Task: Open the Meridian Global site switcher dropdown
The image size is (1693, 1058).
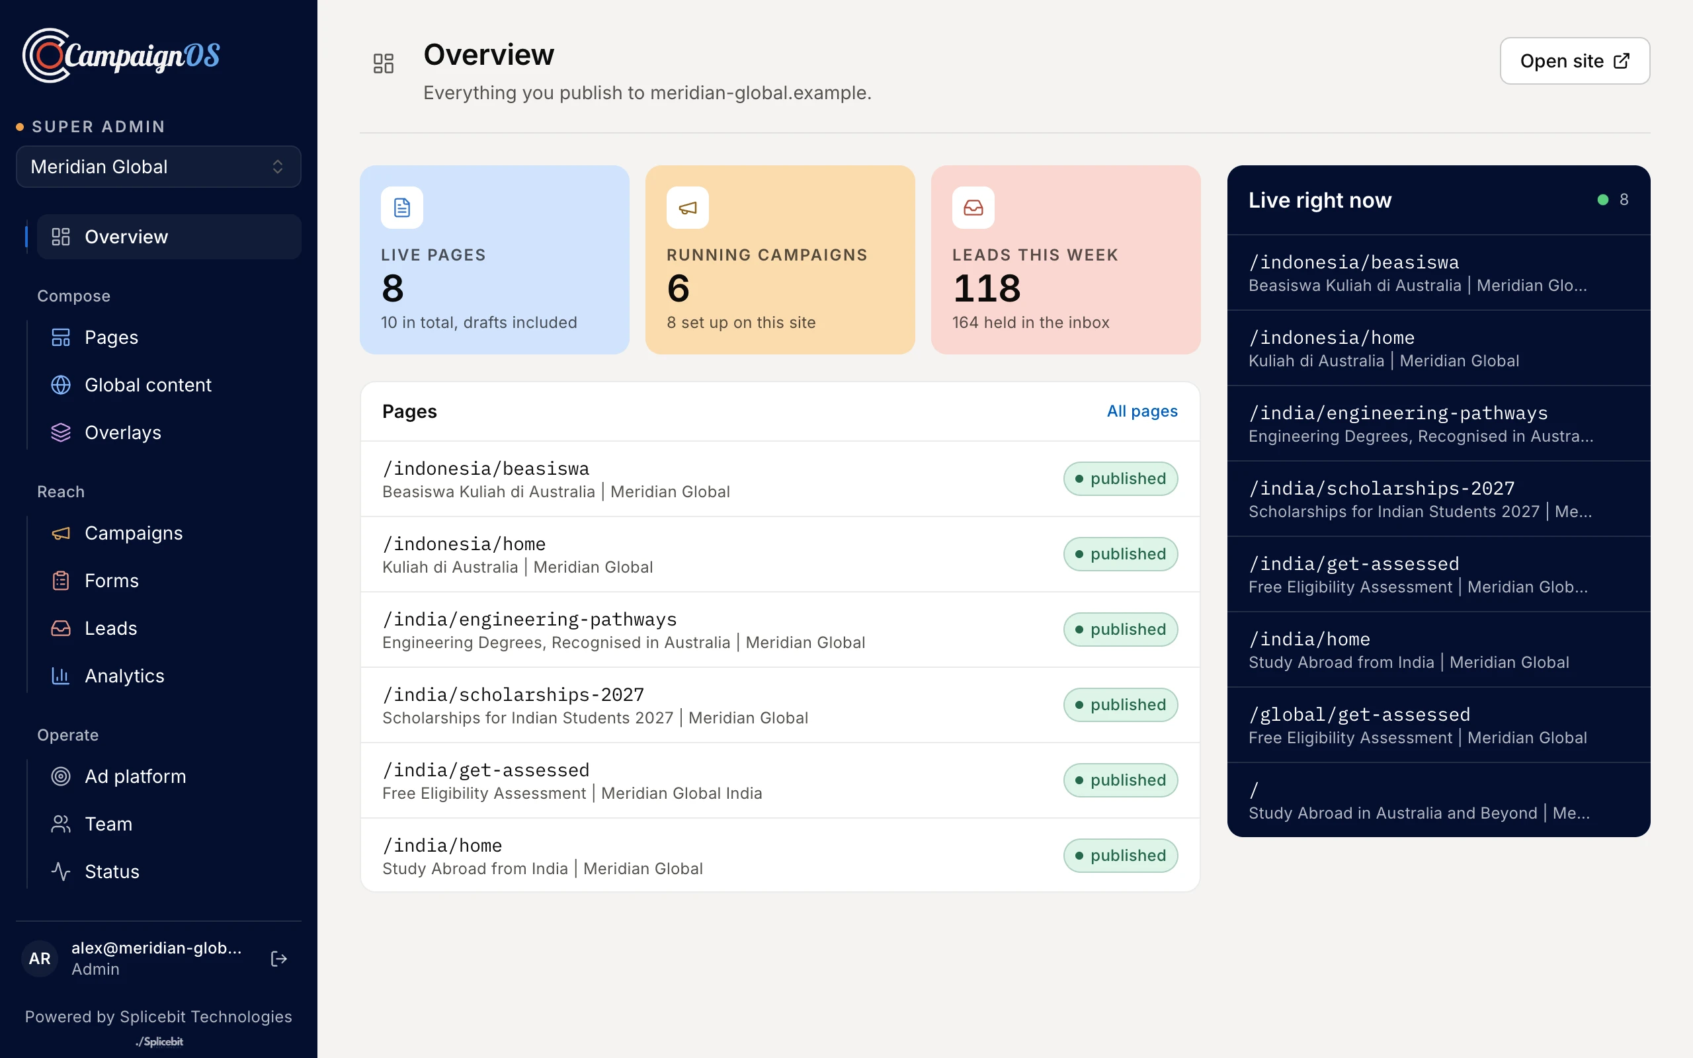Action: point(159,167)
